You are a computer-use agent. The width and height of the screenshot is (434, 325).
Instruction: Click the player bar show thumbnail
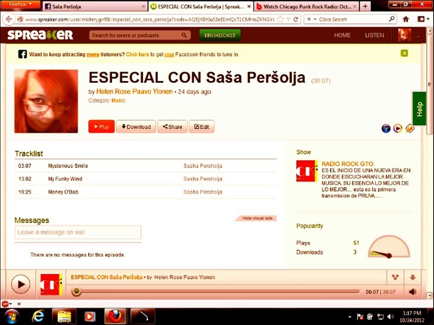point(51,284)
